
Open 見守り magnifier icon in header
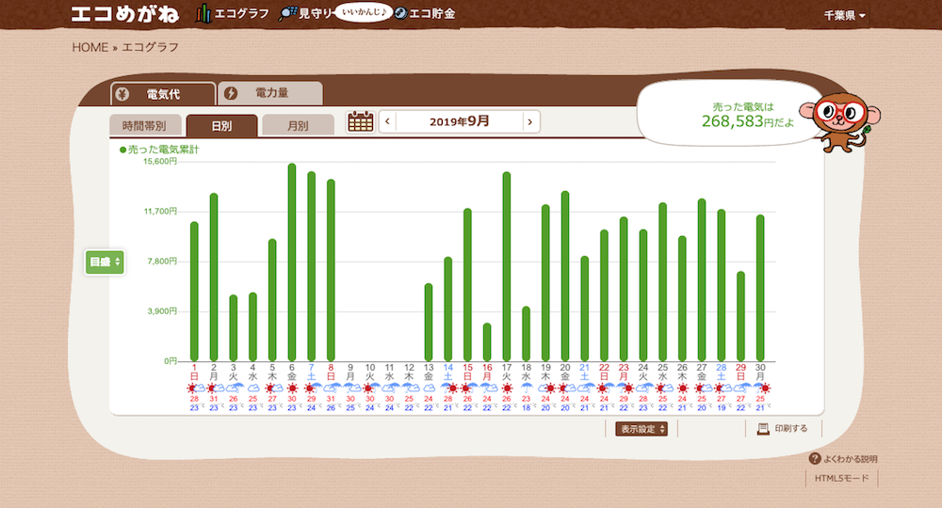click(288, 13)
